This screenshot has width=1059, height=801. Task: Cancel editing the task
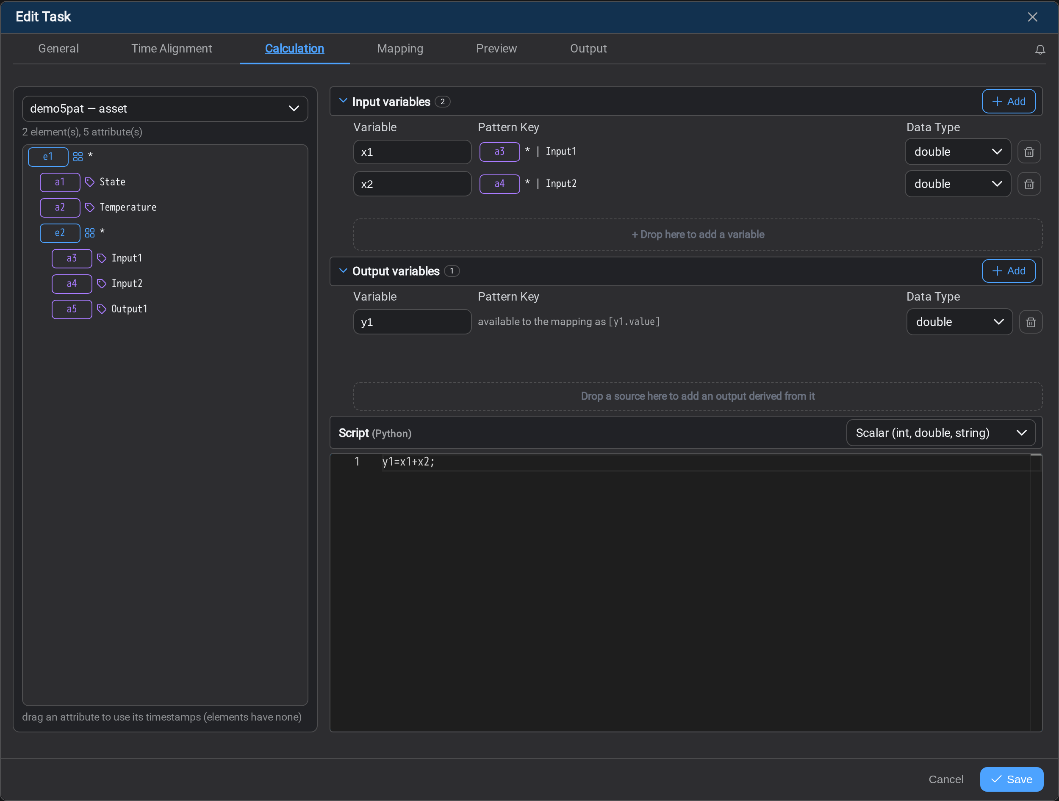pyautogui.click(x=945, y=779)
